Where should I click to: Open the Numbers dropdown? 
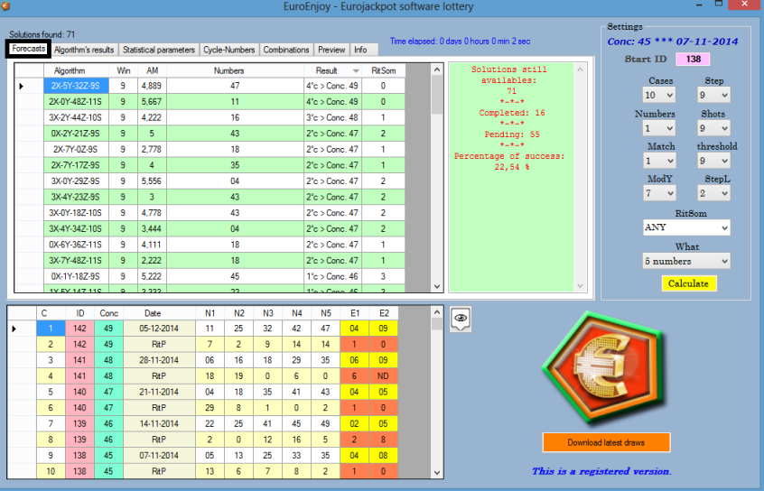[658, 128]
